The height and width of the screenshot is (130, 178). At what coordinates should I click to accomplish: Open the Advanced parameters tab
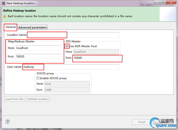32,28
